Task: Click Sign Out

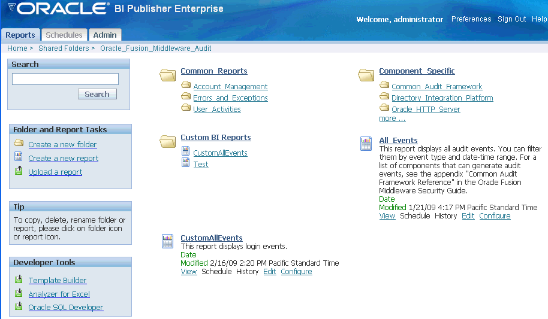Action: point(511,19)
